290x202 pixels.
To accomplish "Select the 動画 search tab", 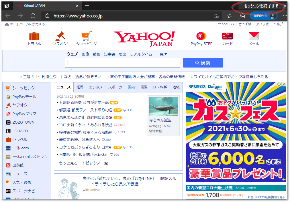I will pos(96,54).
